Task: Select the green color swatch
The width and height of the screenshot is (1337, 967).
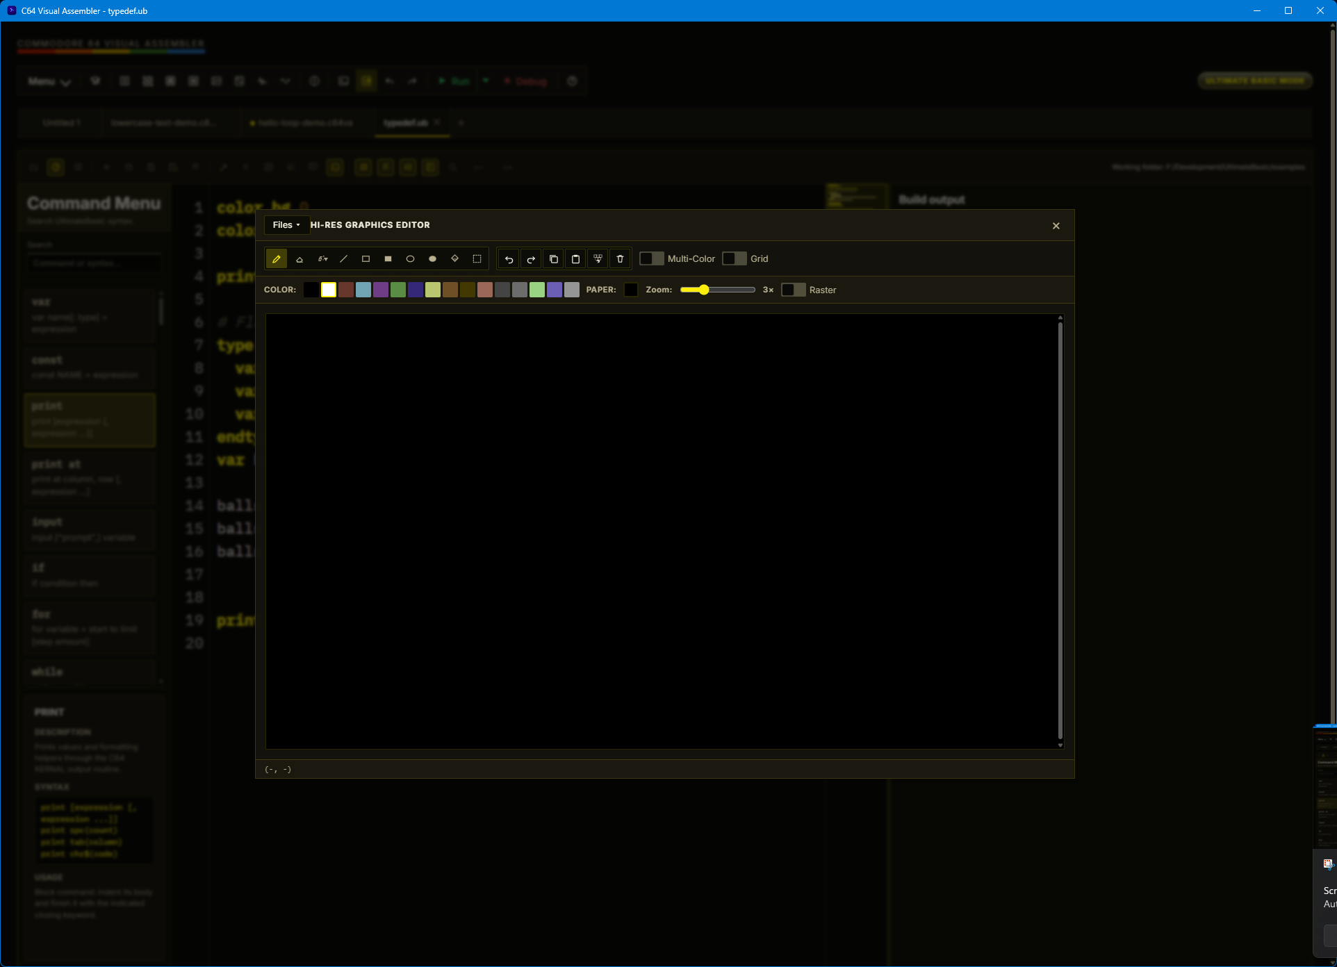Action: pos(398,290)
